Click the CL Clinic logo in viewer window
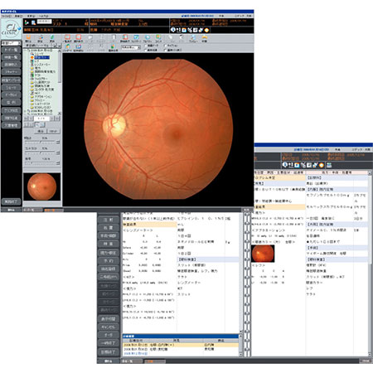Screen dimensions: 373x373 click(x=11, y=29)
